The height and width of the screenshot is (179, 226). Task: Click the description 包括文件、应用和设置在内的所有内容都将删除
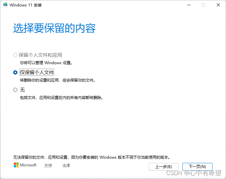coord(61,98)
